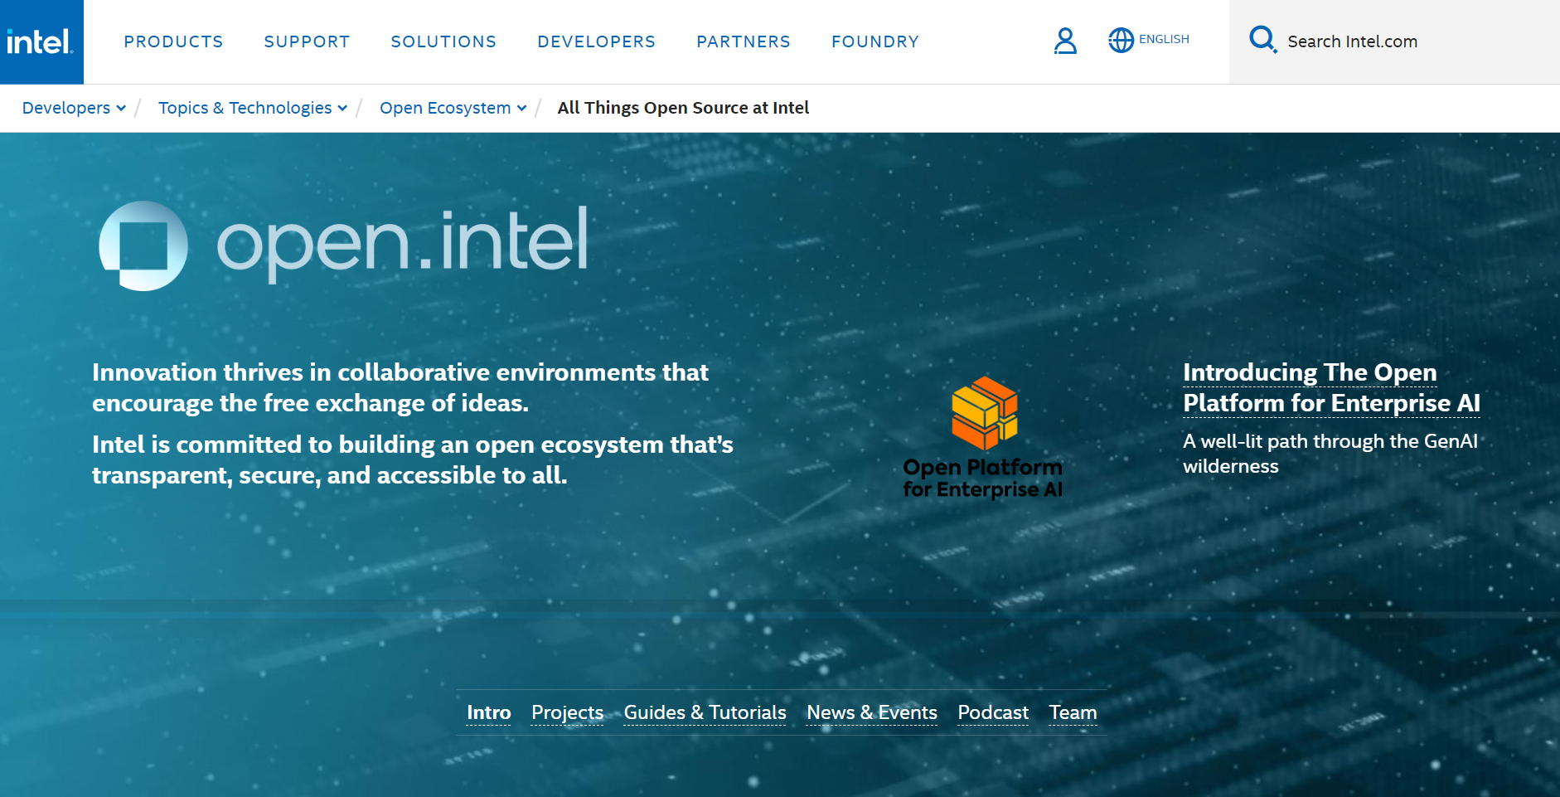This screenshot has height=797, width=1560.
Task: Jump to the Projects section
Action: [567, 712]
